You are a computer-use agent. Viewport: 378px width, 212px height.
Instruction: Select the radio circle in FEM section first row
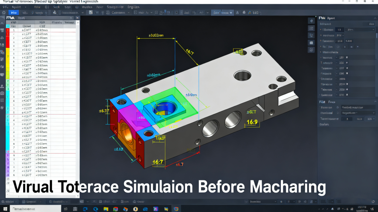[338, 107]
